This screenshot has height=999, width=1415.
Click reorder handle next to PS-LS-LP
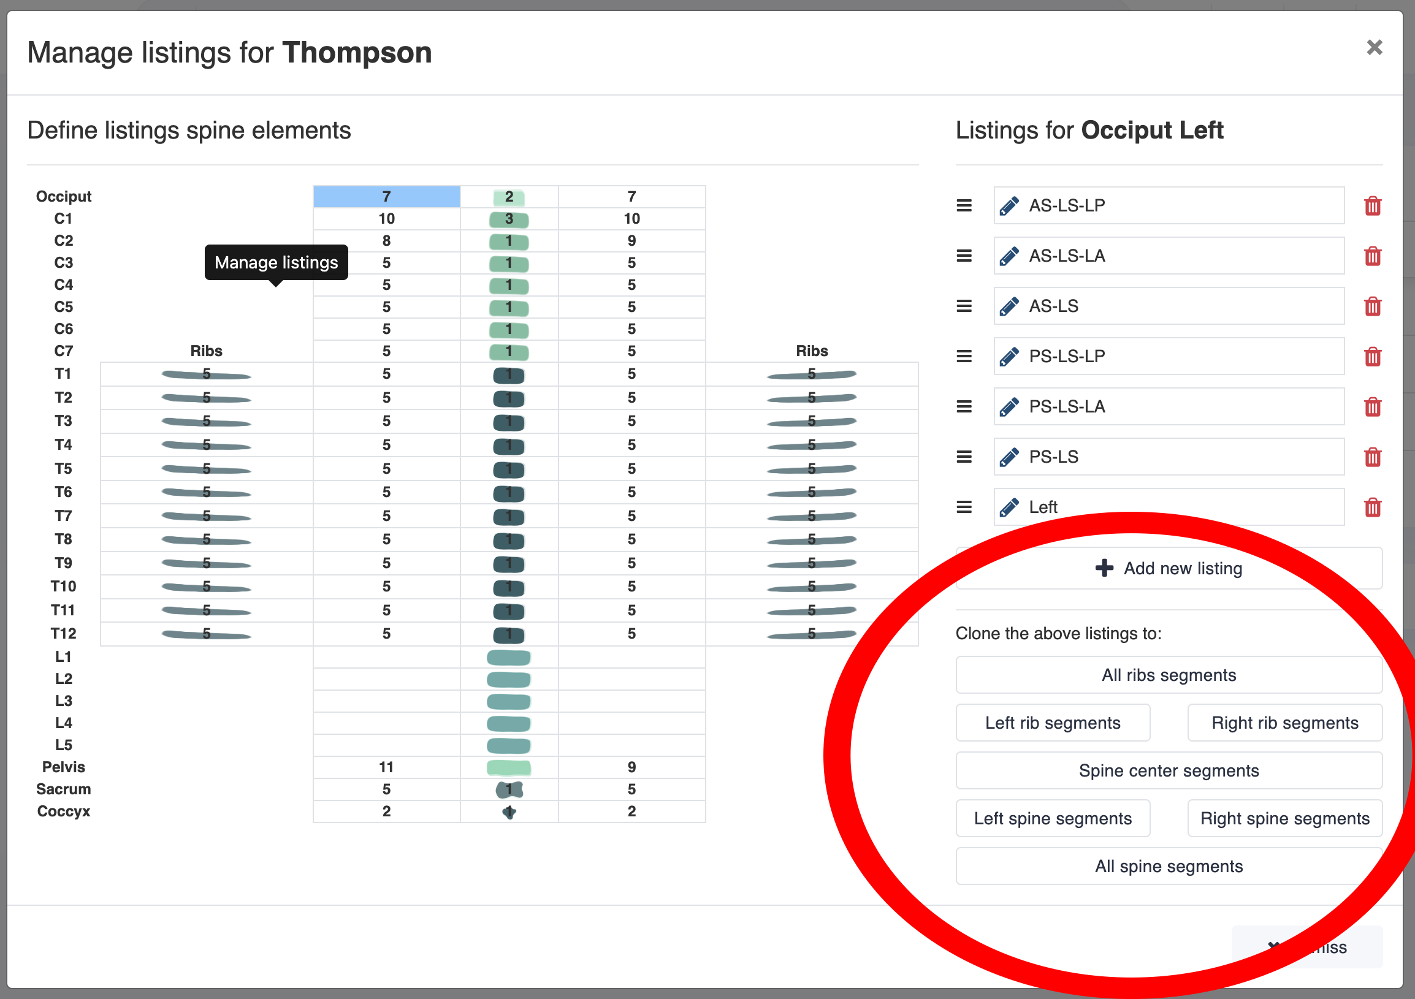point(964,357)
